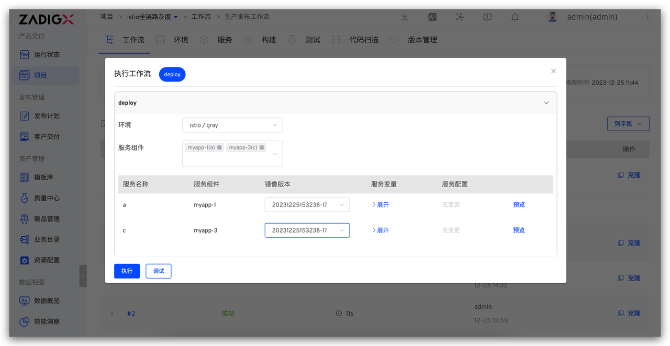Close the 执行工作流 dialog
The width and height of the screenshot is (670, 346).
[553, 71]
